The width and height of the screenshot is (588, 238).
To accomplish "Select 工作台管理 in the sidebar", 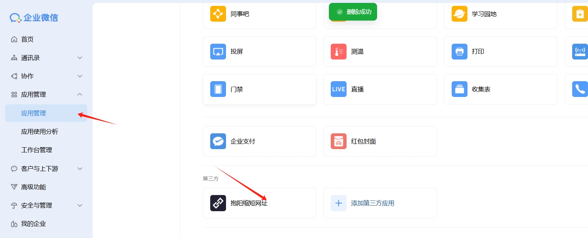I will pos(36,150).
